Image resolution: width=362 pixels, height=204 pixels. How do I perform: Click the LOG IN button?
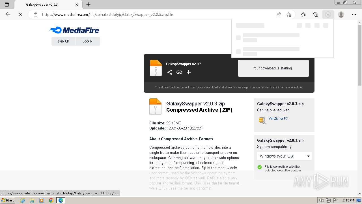coord(87,41)
